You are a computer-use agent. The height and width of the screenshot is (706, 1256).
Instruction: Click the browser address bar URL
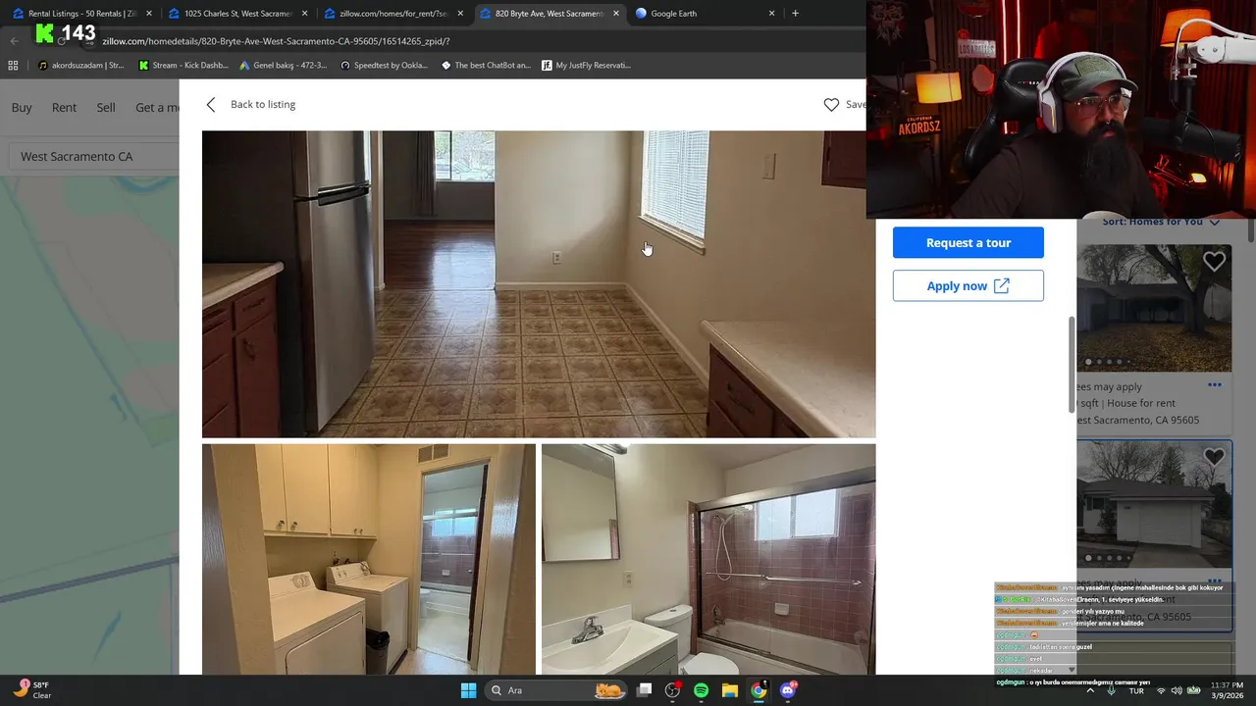coord(276,41)
